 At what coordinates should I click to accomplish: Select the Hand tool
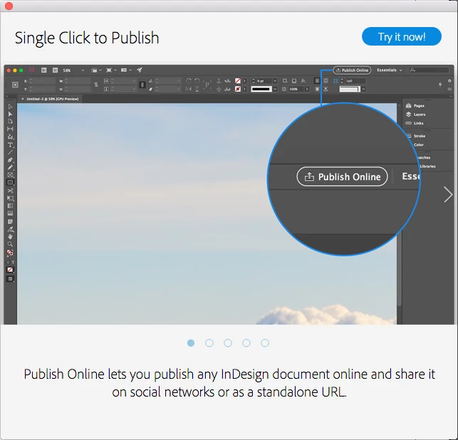(x=10, y=236)
